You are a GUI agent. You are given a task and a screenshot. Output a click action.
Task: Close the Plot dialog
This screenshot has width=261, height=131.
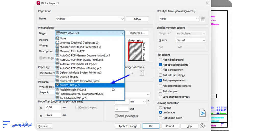[x=207, y=3]
